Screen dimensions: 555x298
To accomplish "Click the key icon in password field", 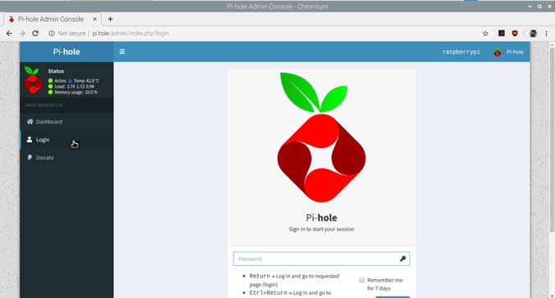I will (x=403, y=258).
